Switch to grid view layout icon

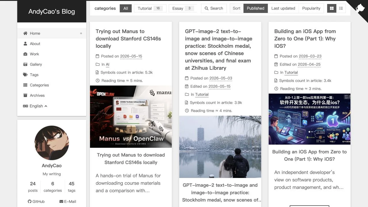click(x=332, y=8)
